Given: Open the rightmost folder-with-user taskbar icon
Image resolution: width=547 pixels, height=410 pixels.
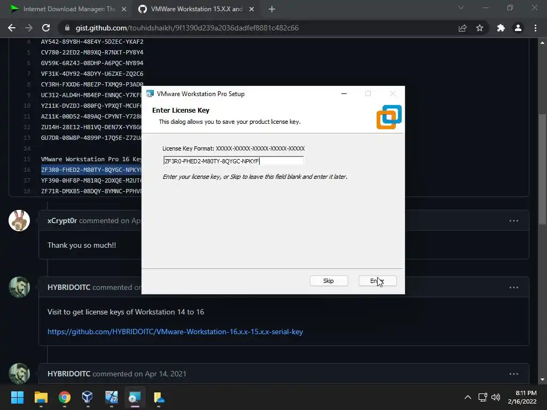Looking at the screenshot, I should [x=159, y=397].
